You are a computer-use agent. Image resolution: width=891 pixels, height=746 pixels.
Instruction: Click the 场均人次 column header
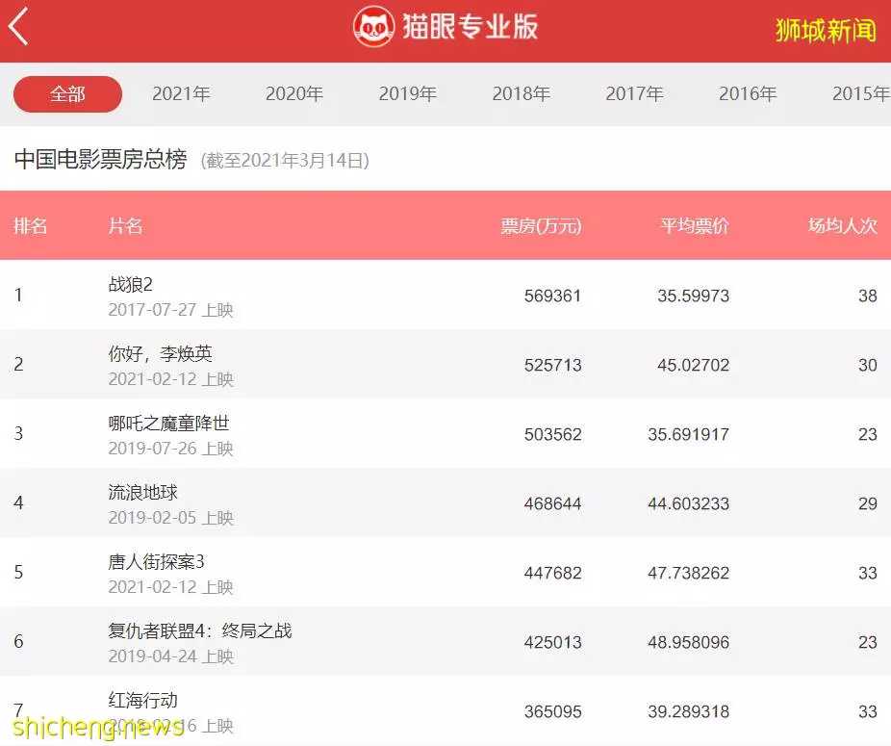(843, 226)
